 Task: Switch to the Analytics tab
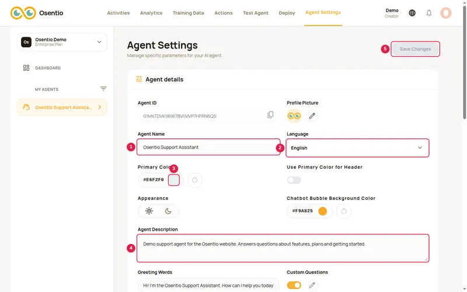151,13
